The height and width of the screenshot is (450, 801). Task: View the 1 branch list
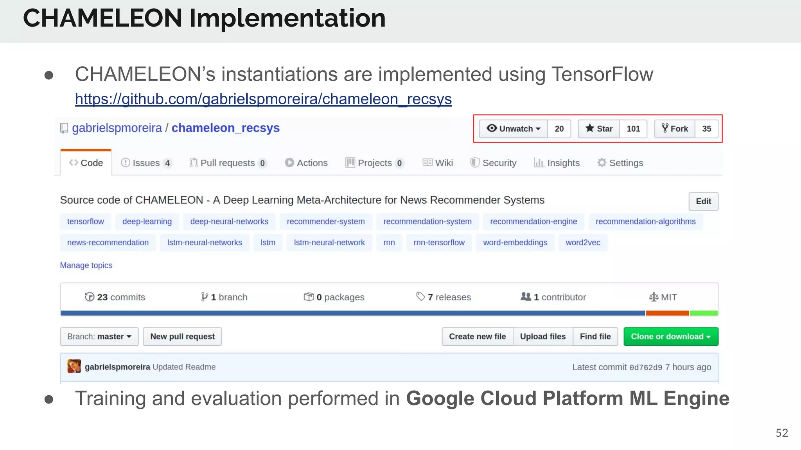click(x=224, y=297)
